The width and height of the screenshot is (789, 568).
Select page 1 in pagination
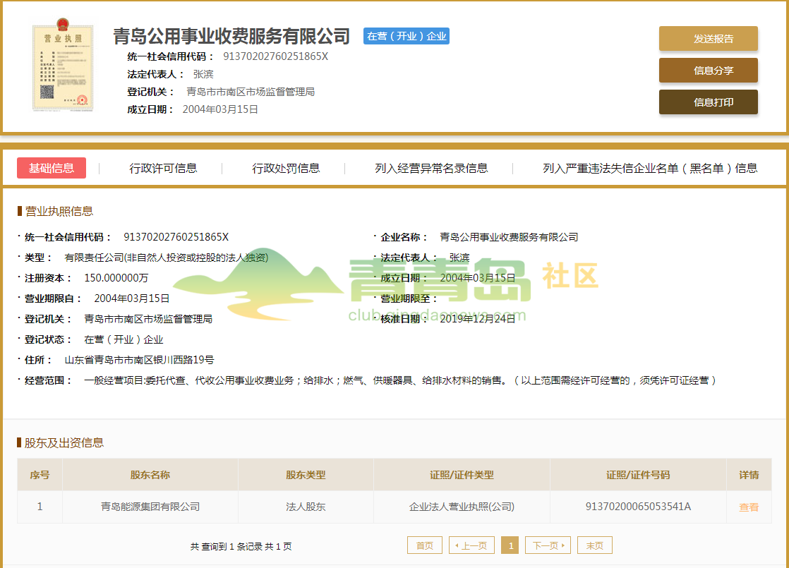[510, 545]
